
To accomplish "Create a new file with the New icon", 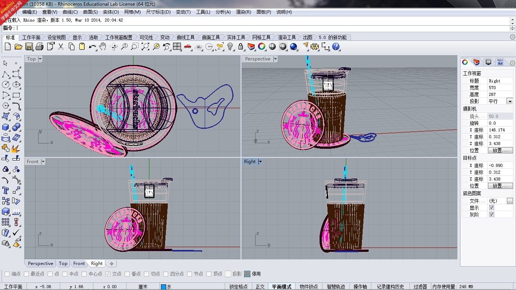I will coord(8,46).
